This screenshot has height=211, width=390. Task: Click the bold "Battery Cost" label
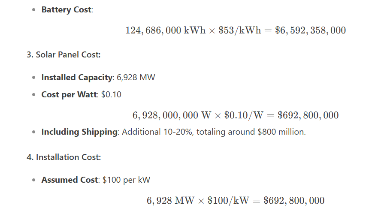pos(66,9)
